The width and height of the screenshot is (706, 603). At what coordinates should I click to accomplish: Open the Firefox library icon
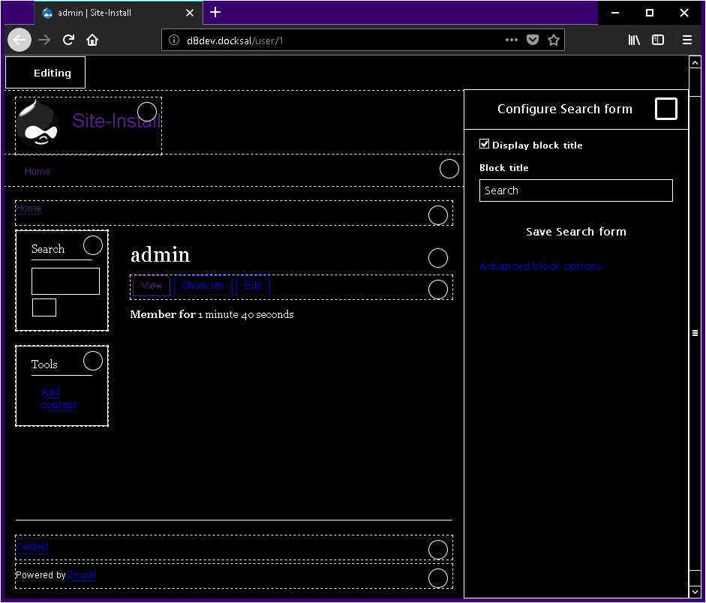634,40
